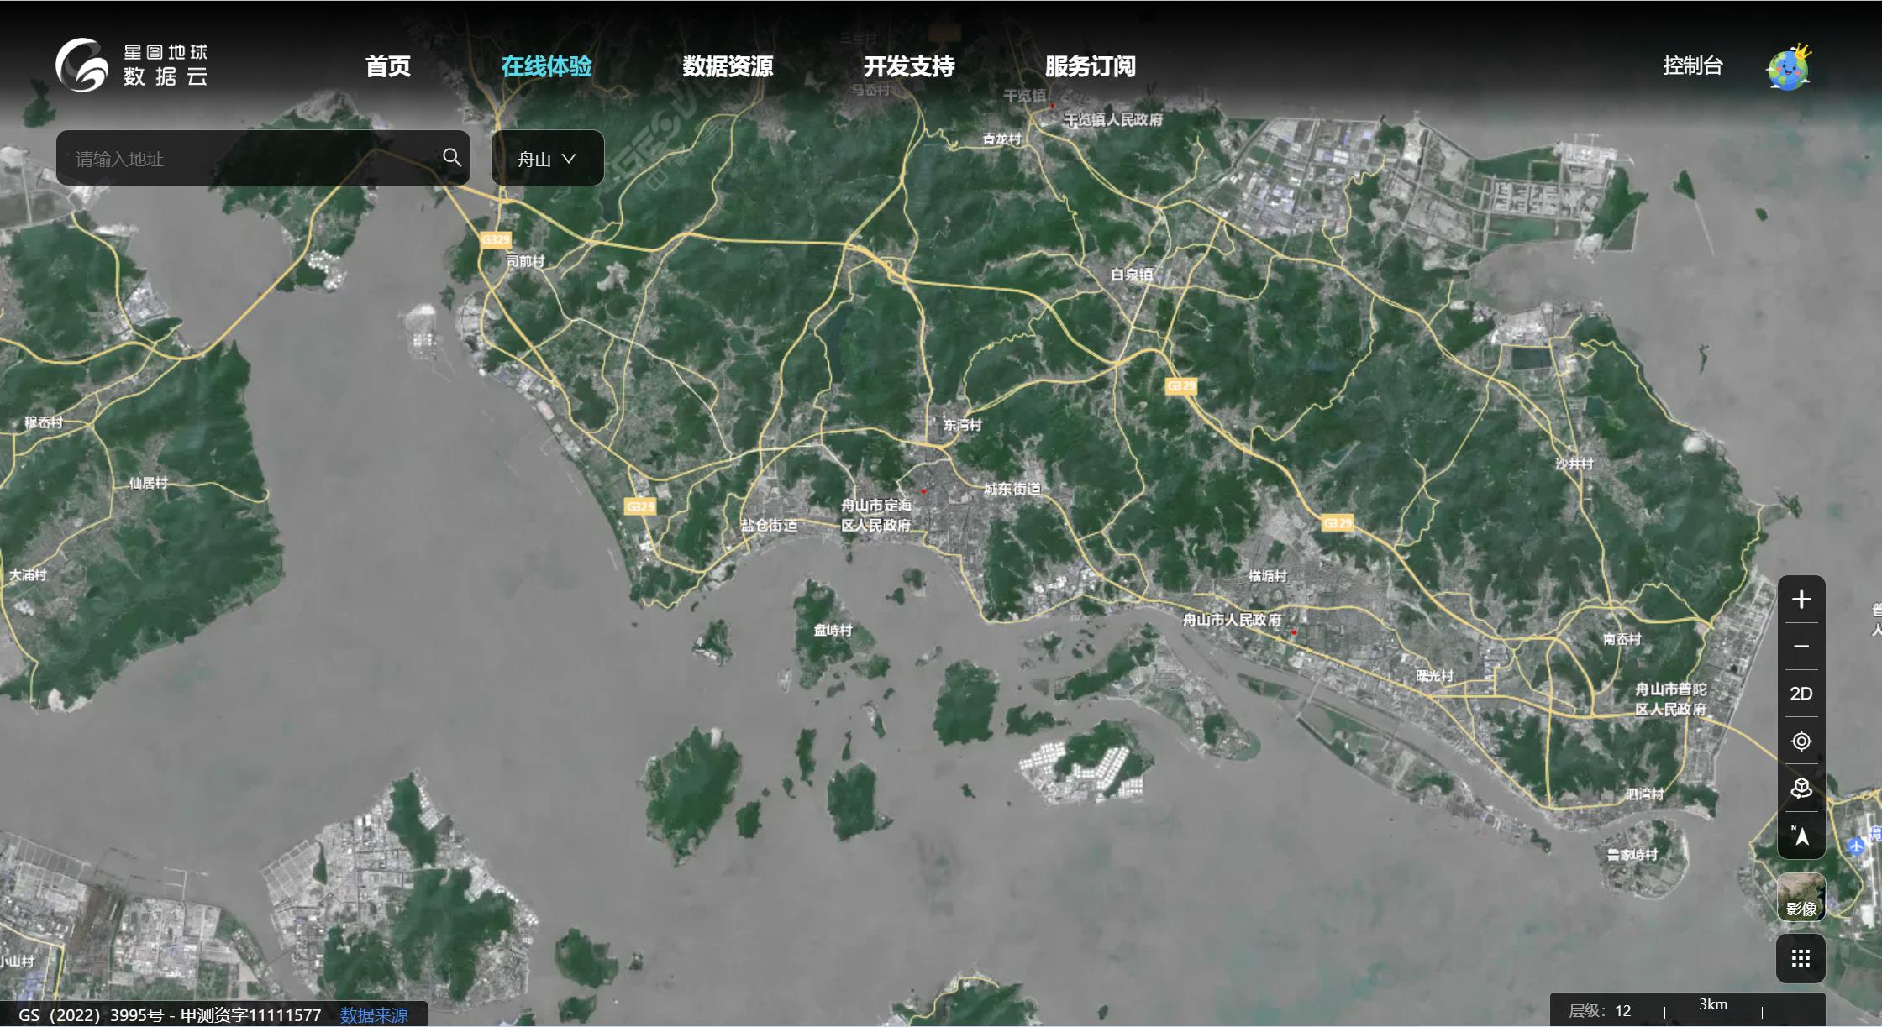Viewport: 1882px width, 1027px height.
Task: Click the 舟山市普陀区人民政府 label
Action: (1670, 699)
